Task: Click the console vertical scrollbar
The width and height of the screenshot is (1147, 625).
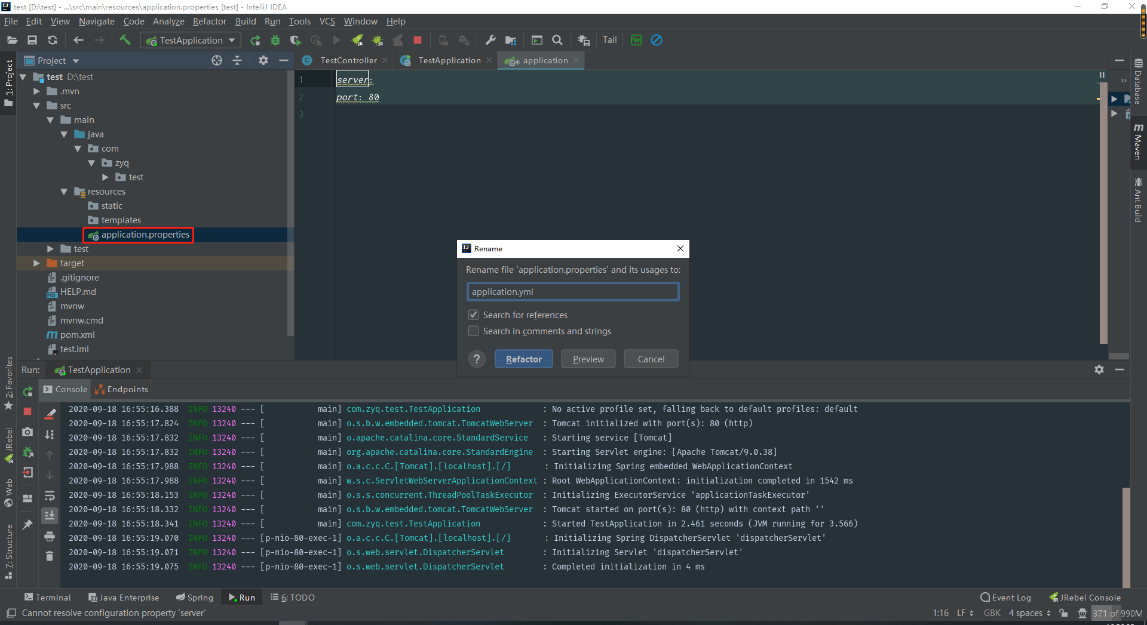Action: [x=1125, y=537]
